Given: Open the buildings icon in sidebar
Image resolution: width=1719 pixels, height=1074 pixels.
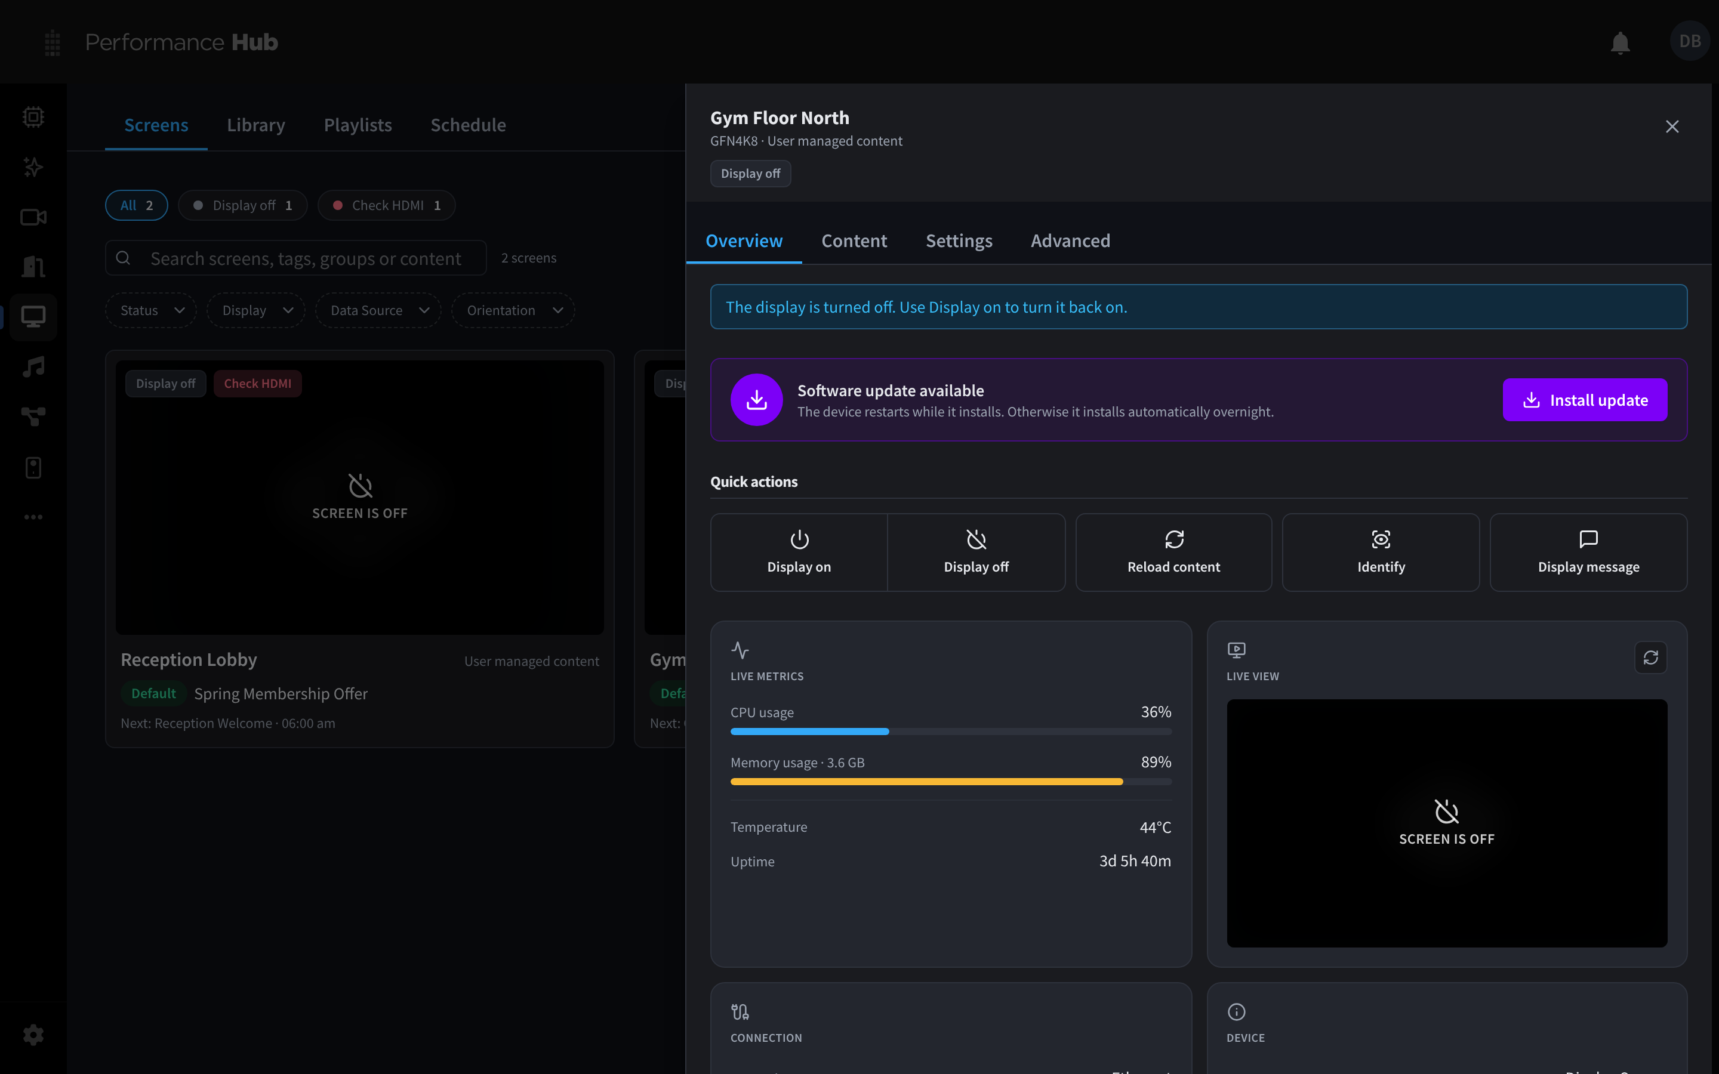Looking at the screenshot, I should [33, 267].
